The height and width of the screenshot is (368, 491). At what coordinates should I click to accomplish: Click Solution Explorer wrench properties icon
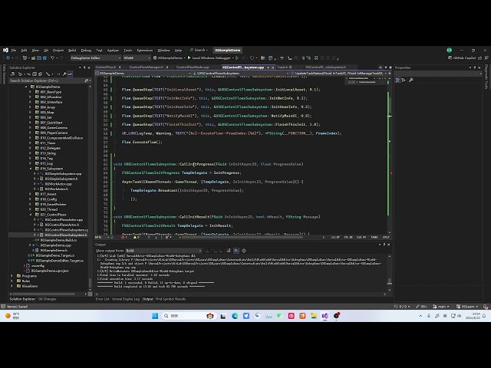tap(64, 74)
